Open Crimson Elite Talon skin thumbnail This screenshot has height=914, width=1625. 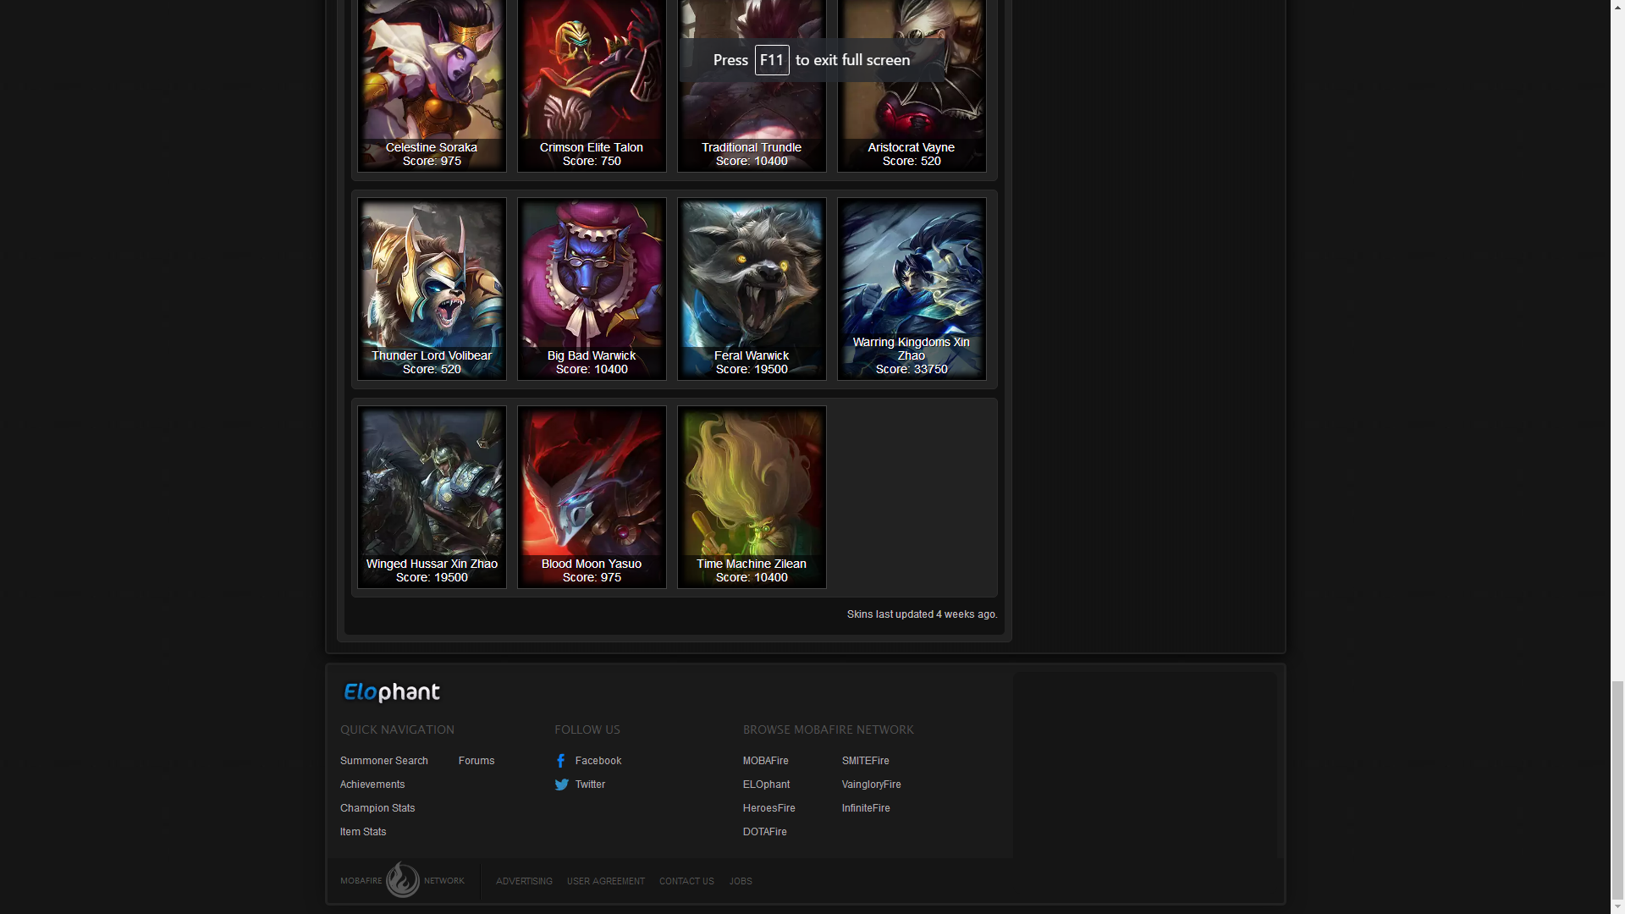(592, 85)
